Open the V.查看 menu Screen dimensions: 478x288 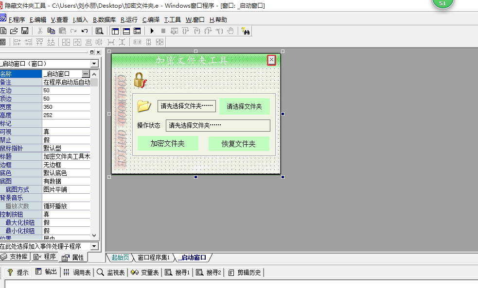pyautogui.click(x=59, y=20)
